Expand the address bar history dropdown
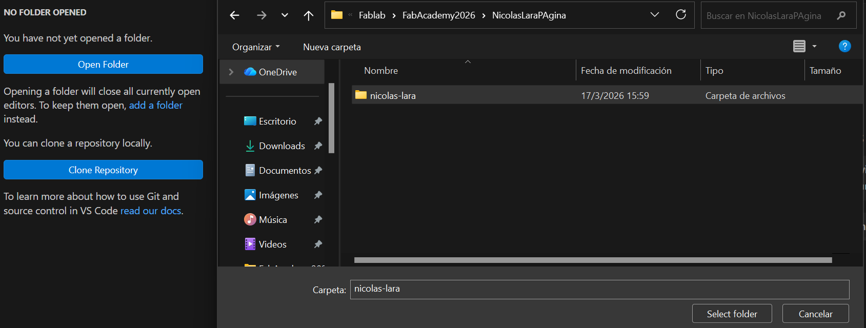 pyautogui.click(x=655, y=15)
